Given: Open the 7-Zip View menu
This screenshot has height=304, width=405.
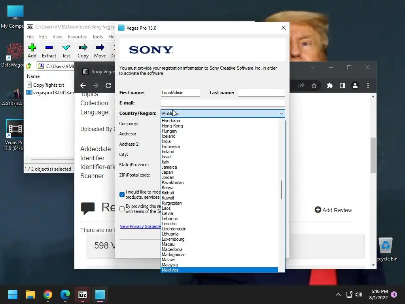Looking at the screenshot, I should pyautogui.click(x=57, y=37).
